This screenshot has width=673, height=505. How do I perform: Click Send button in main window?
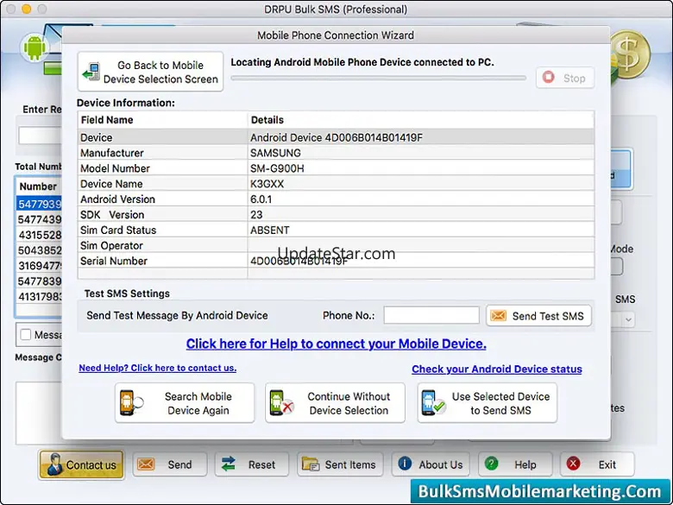click(x=169, y=464)
